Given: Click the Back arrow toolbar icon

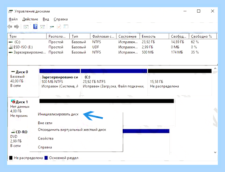Looking at the screenshot, I should pos(10,27).
